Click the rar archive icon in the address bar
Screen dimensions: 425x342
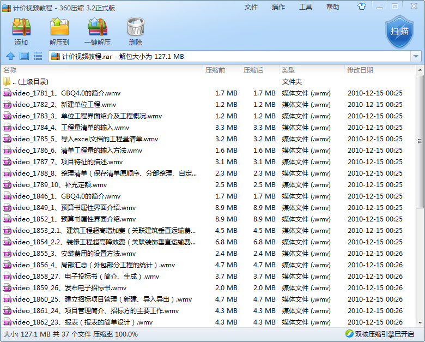pyautogui.click(x=56, y=57)
